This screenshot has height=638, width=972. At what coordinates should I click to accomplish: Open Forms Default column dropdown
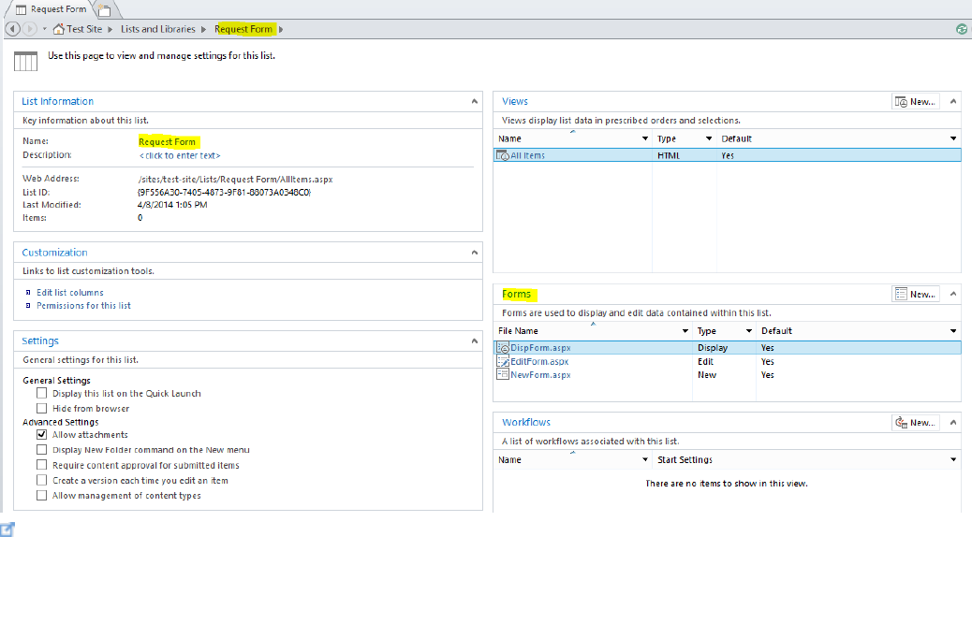point(953,331)
